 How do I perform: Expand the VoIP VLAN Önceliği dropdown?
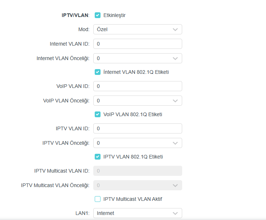coord(137,101)
